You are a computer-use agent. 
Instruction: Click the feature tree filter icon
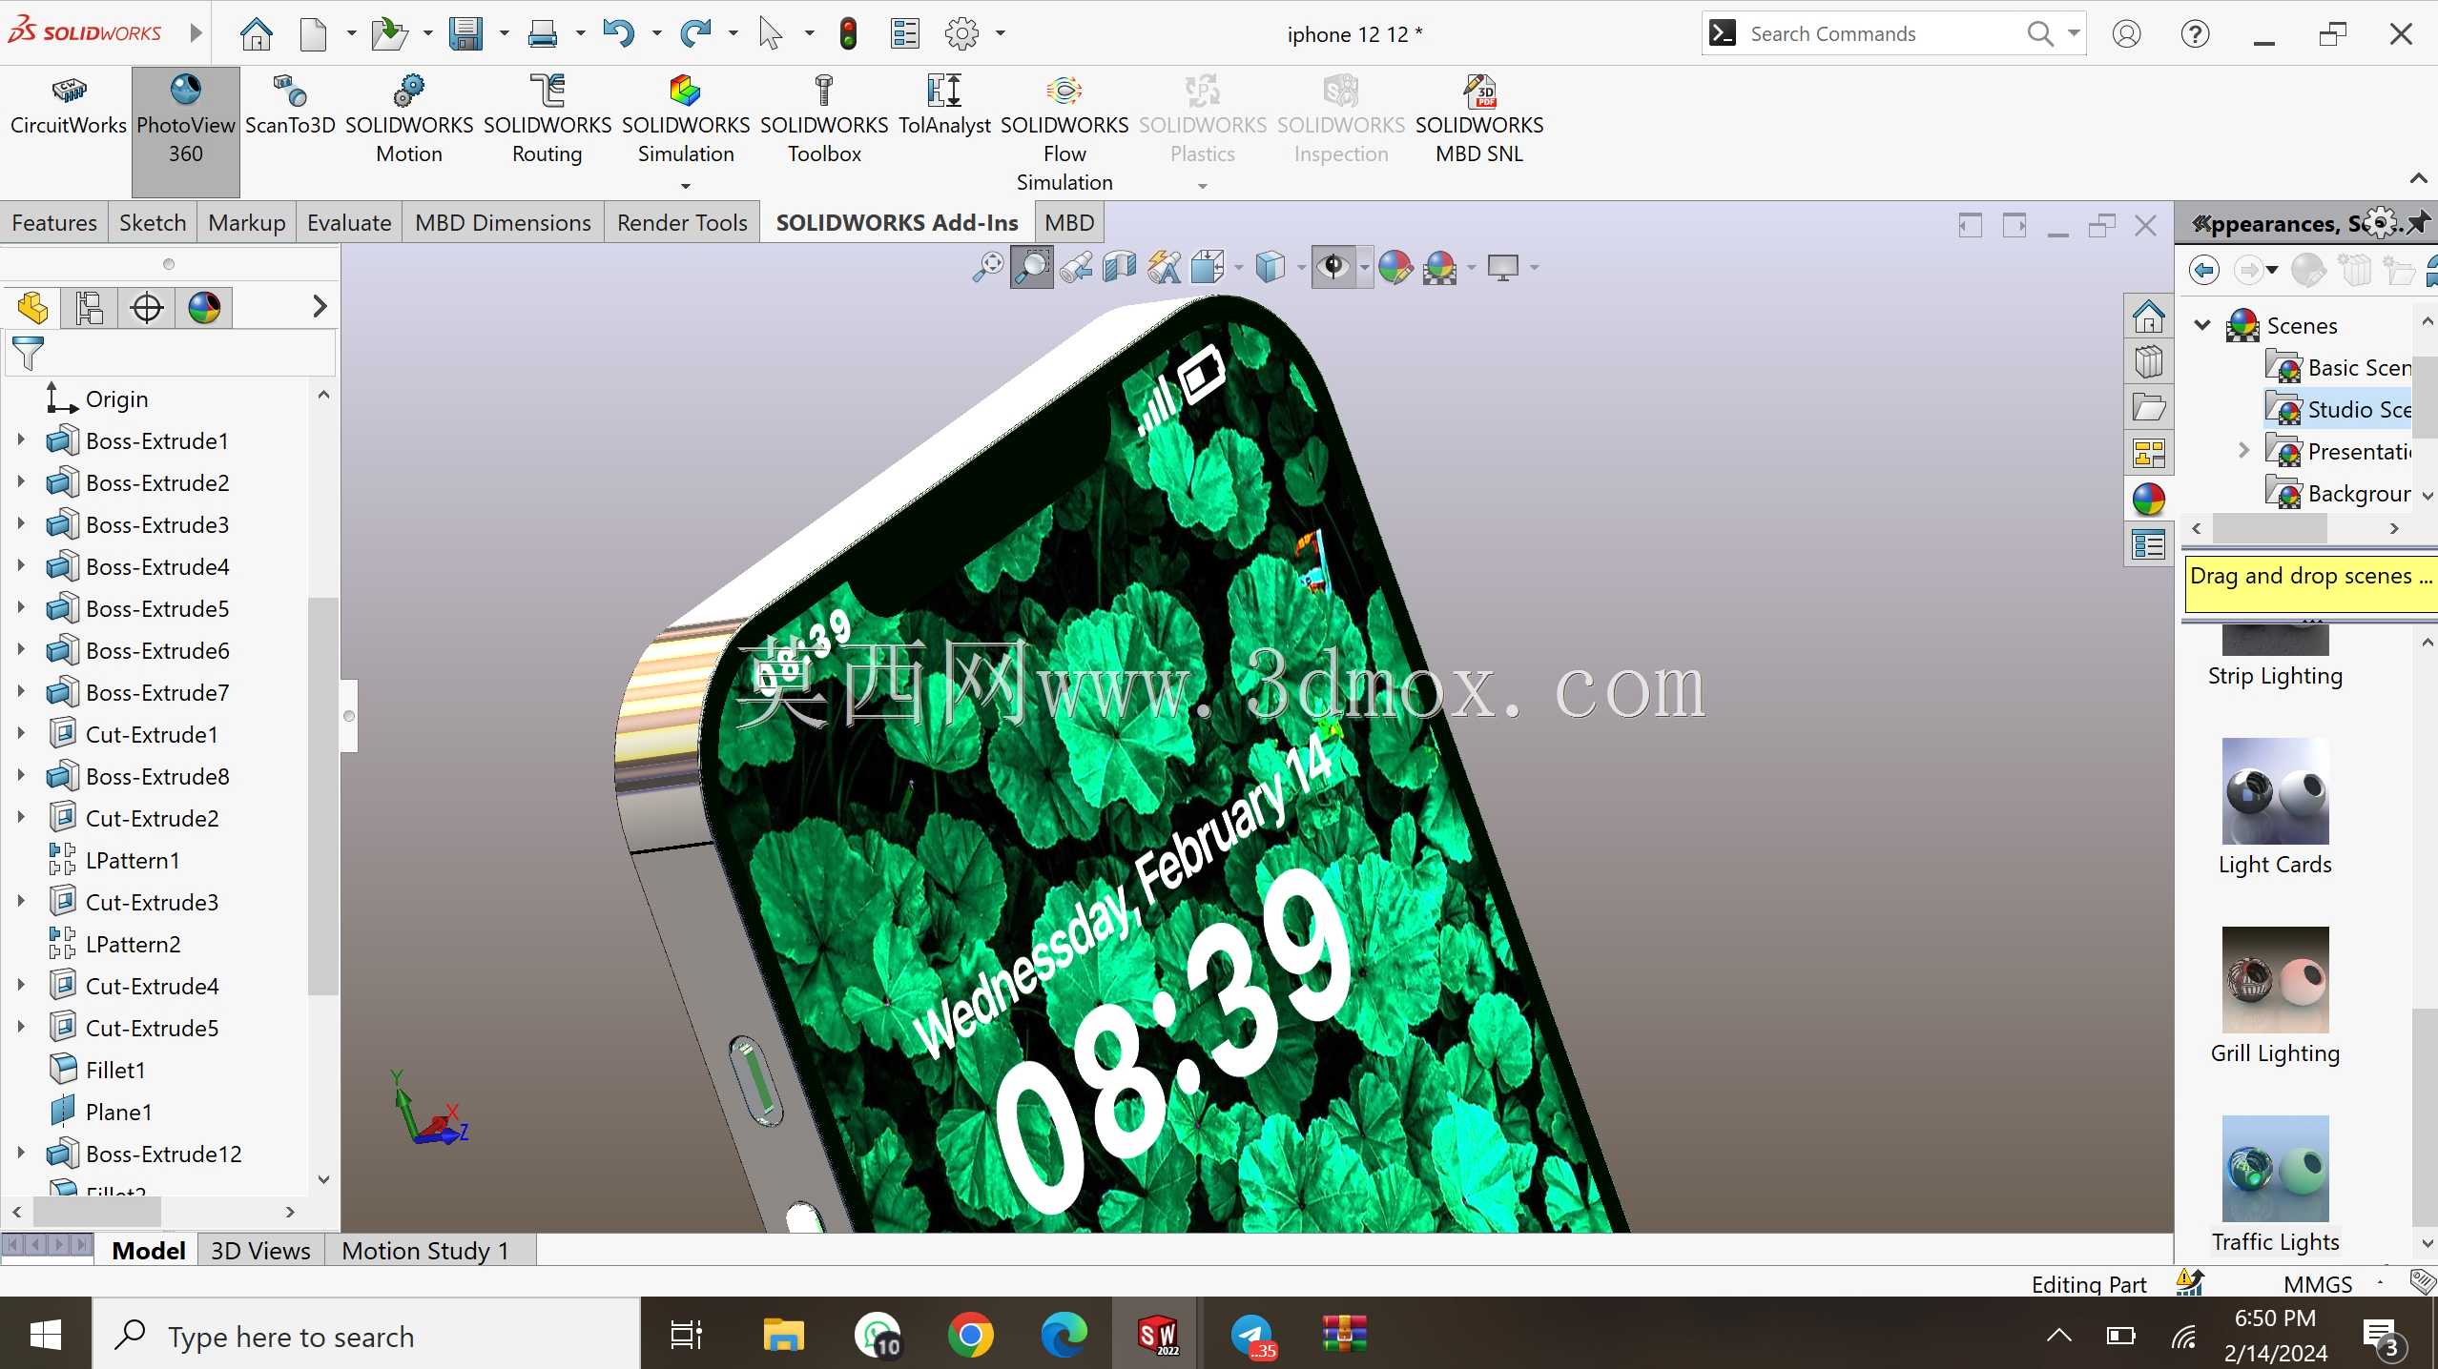pos(28,354)
